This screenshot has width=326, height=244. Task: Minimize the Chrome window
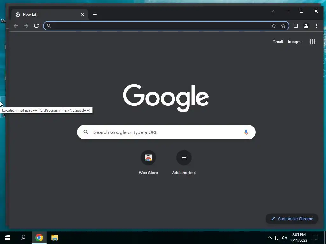click(x=287, y=11)
